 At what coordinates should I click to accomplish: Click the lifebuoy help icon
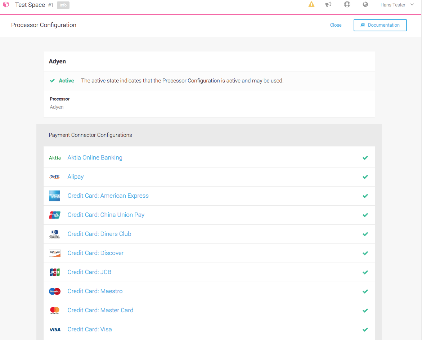point(347,4)
